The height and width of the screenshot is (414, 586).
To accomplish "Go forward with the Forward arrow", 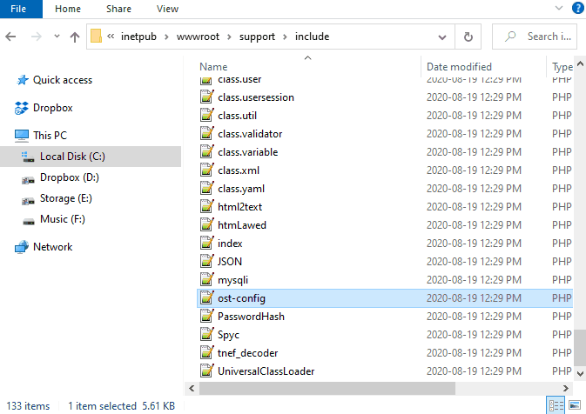I will (x=37, y=37).
